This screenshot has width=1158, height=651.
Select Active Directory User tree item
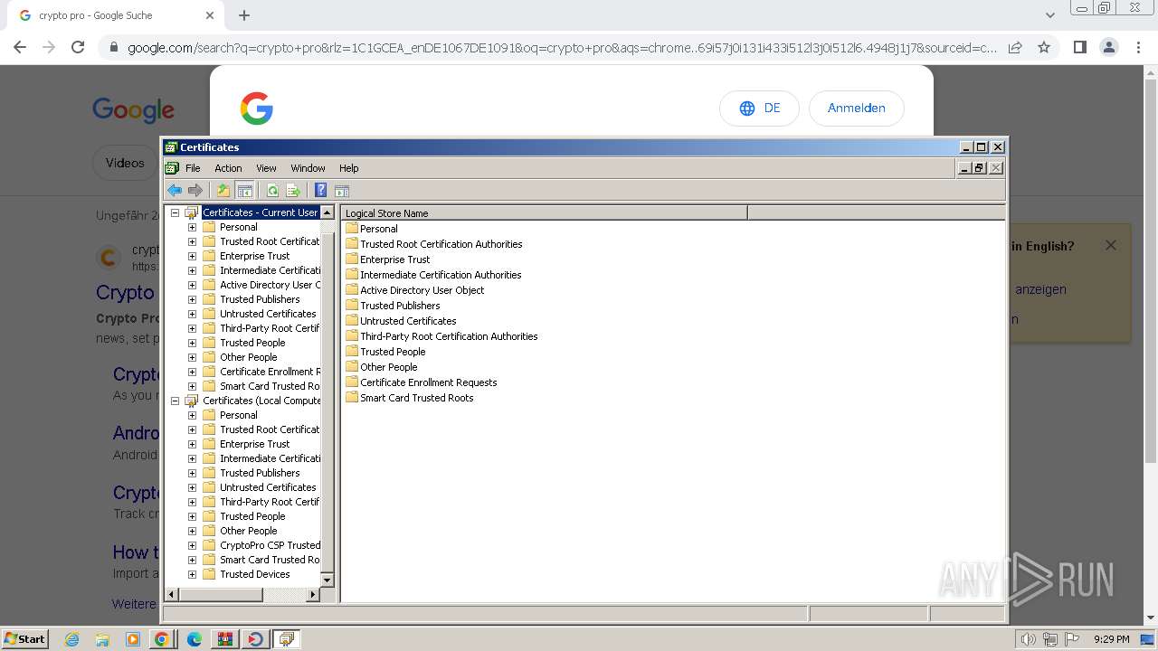point(270,285)
